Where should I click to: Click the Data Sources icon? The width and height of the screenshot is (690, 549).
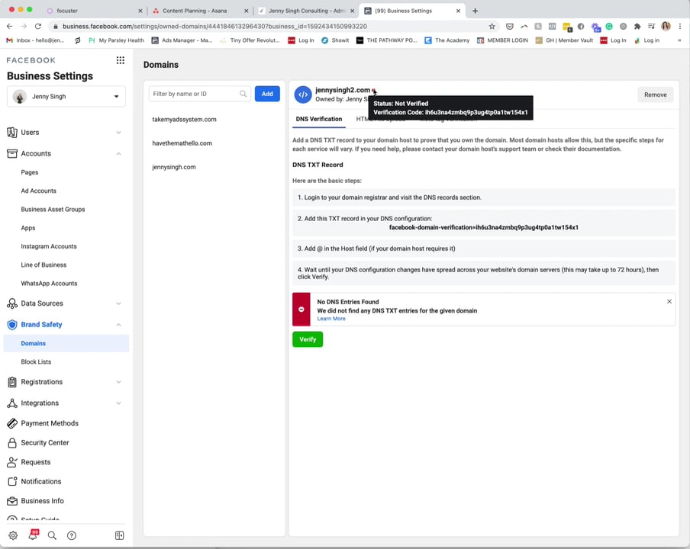(12, 303)
